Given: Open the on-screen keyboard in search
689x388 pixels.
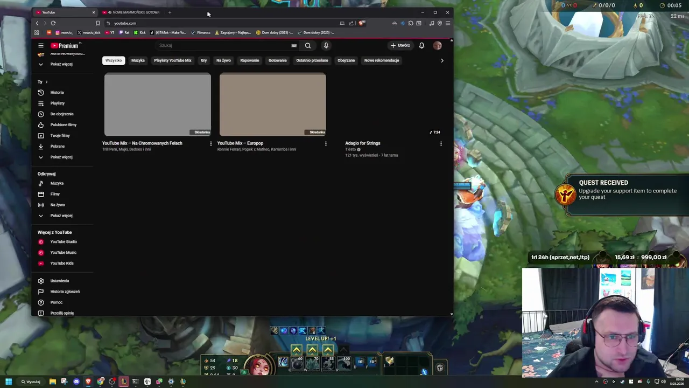Looking at the screenshot, I should coord(294,46).
